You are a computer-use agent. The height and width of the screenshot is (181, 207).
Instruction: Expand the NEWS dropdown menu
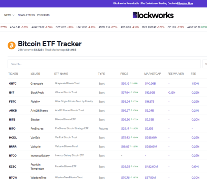(9, 15)
